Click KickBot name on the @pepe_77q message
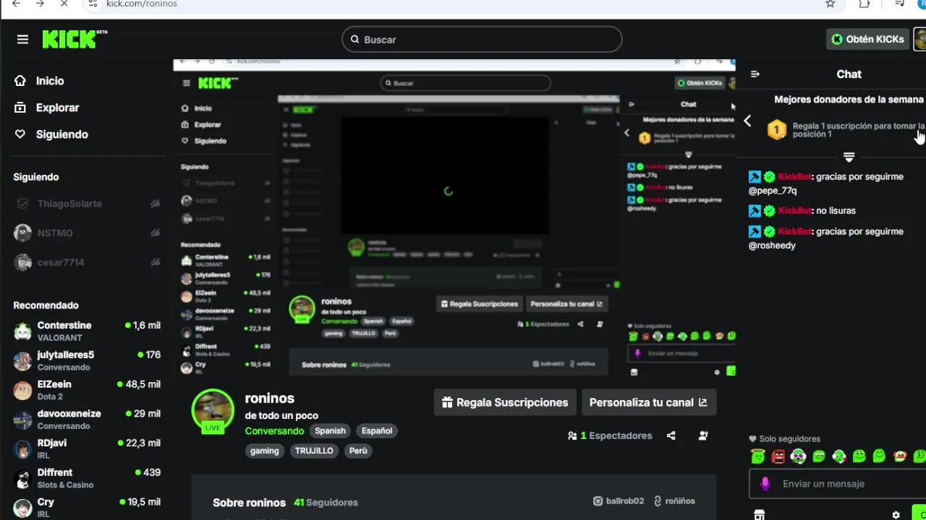Image resolution: width=926 pixels, height=520 pixels. 794,176
